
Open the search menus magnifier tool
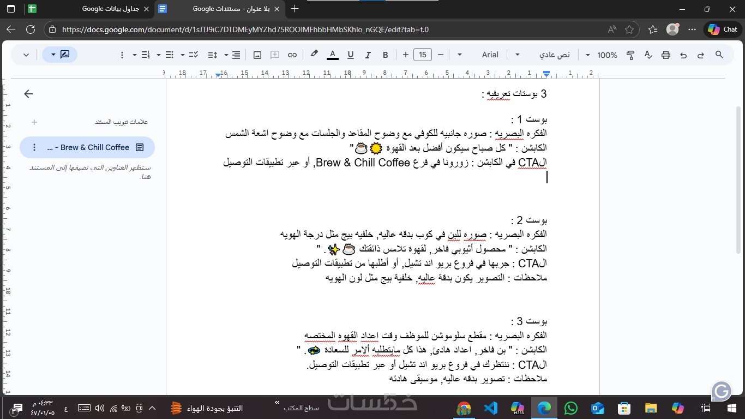719,55
